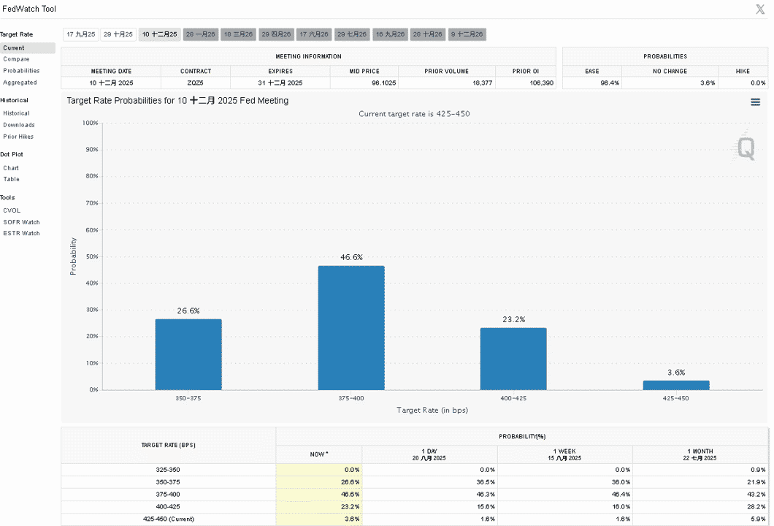Launch the CVOL tool
774x526 pixels.
(12, 210)
